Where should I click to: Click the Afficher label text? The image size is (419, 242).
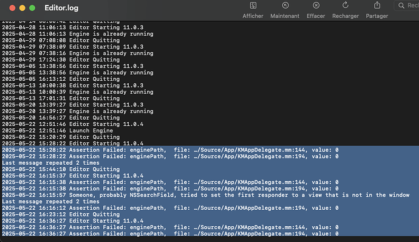pyautogui.click(x=253, y=16)
